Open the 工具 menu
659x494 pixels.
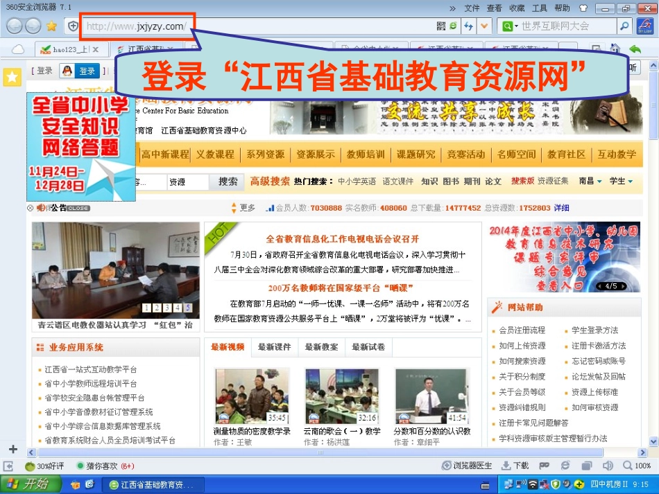click(x=540, y=8)
